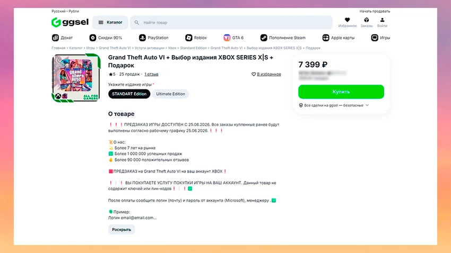The image size is (451, 253).
Task: Open the Roblox category
Action: coord(196,38)
